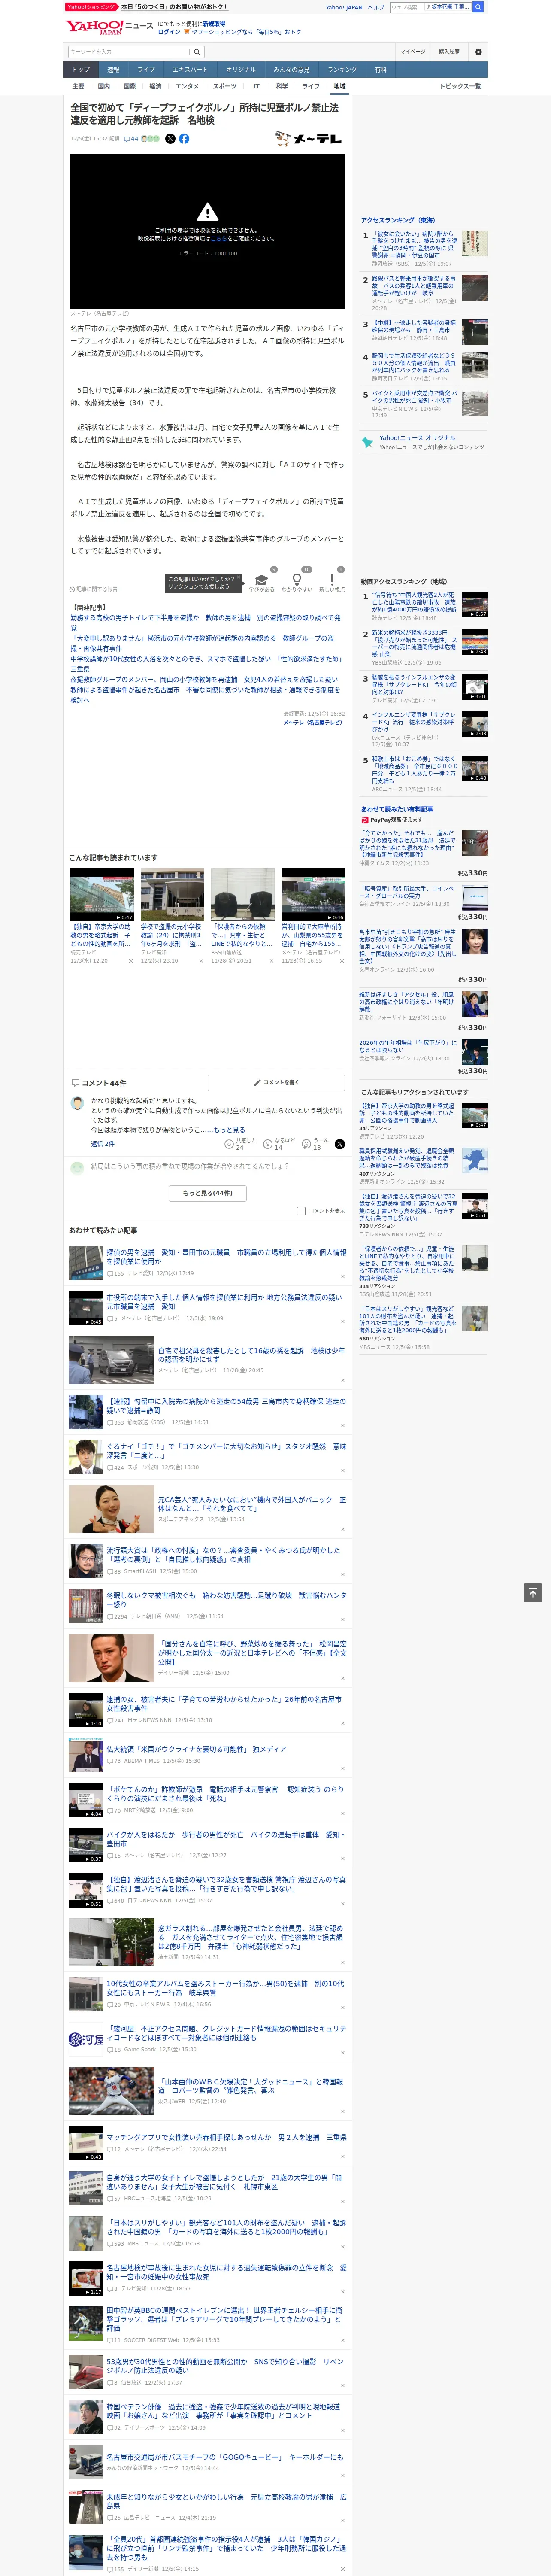Open article 仏大統領「米国がウクライナを裏切る可能性」
This screenshot has height=2576, width=551.
(196, 1750)
